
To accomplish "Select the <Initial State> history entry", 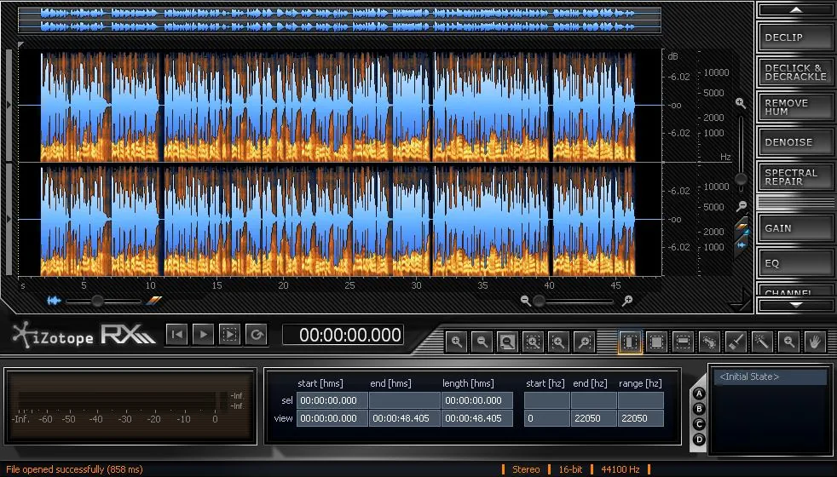I will pos(770,376).
